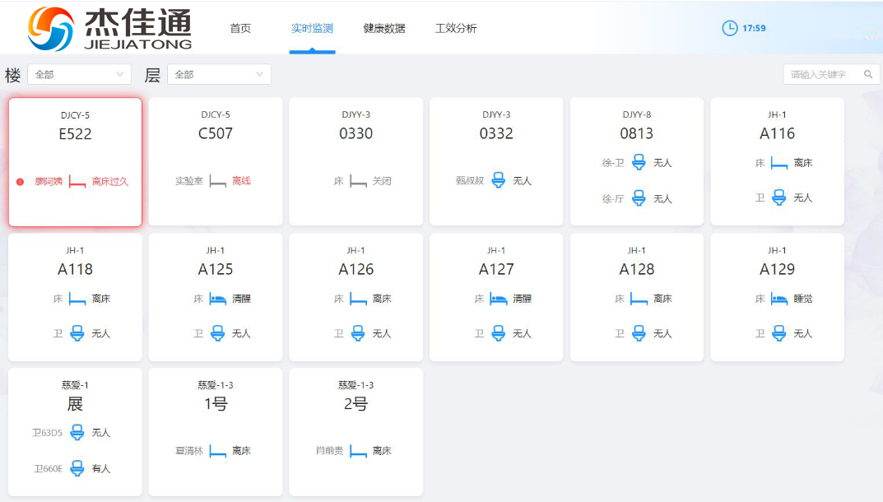The width and height of the screenshot is (883, 502).
Task: Click the red alert icon in E522 card
Action: [20, 181]
